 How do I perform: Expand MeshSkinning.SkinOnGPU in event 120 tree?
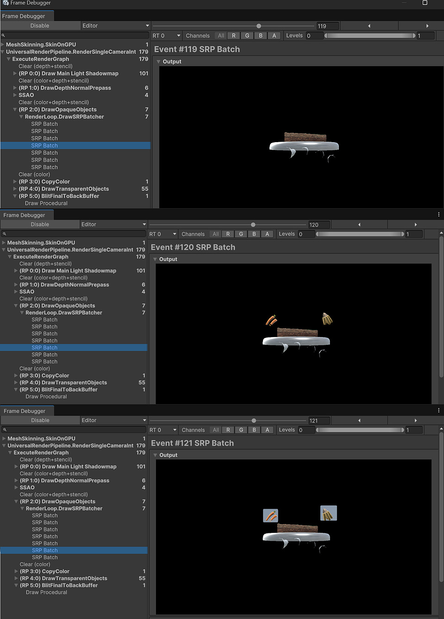click(x=4, y=243)
